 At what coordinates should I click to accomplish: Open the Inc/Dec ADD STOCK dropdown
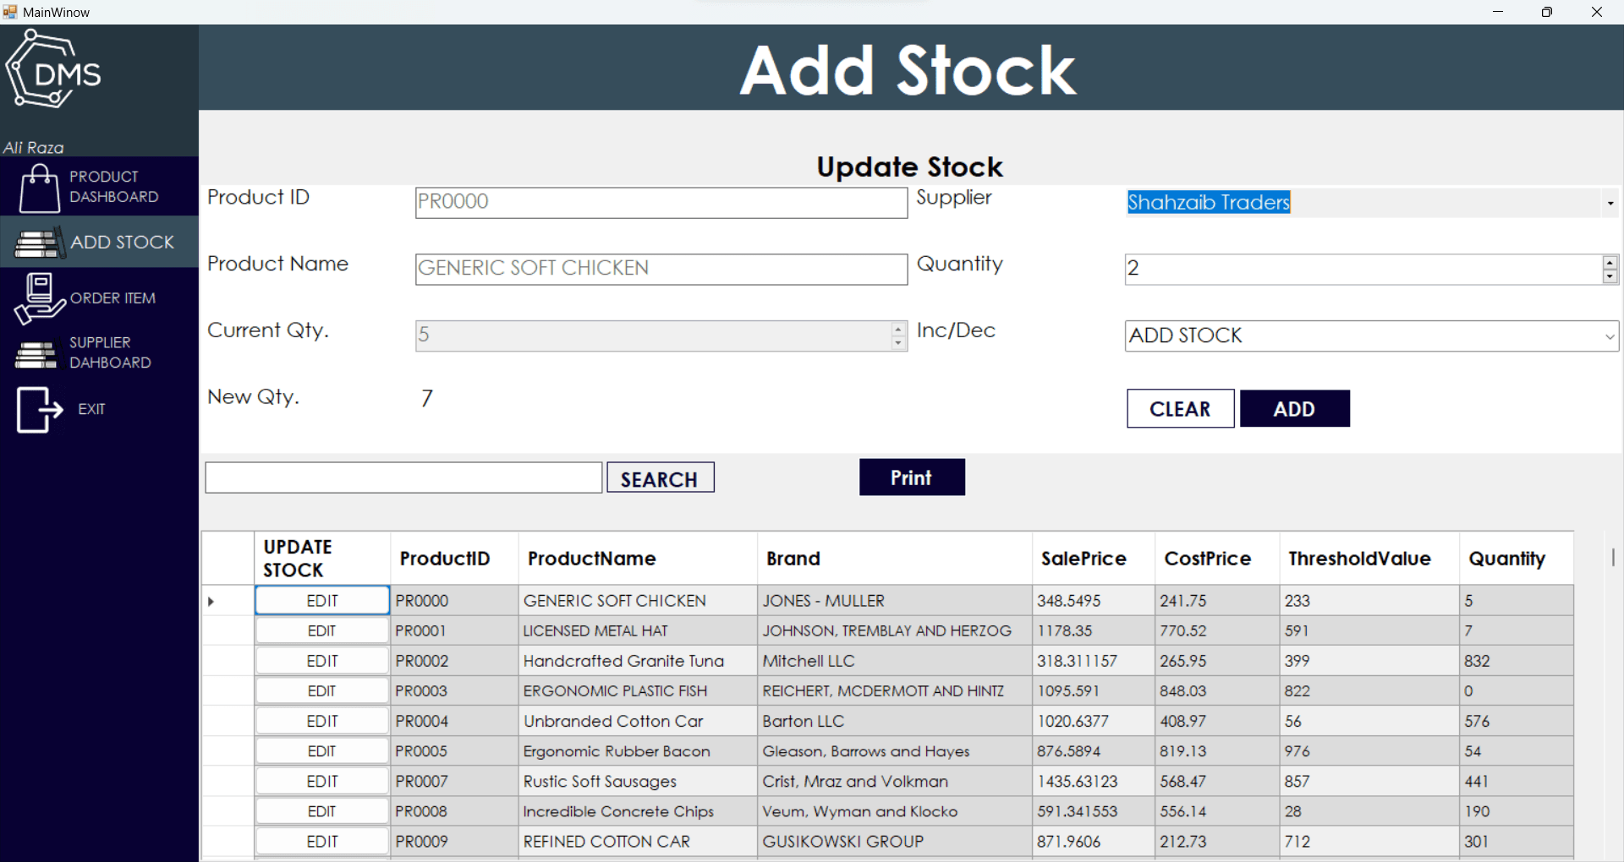[x=1370, y=336]
